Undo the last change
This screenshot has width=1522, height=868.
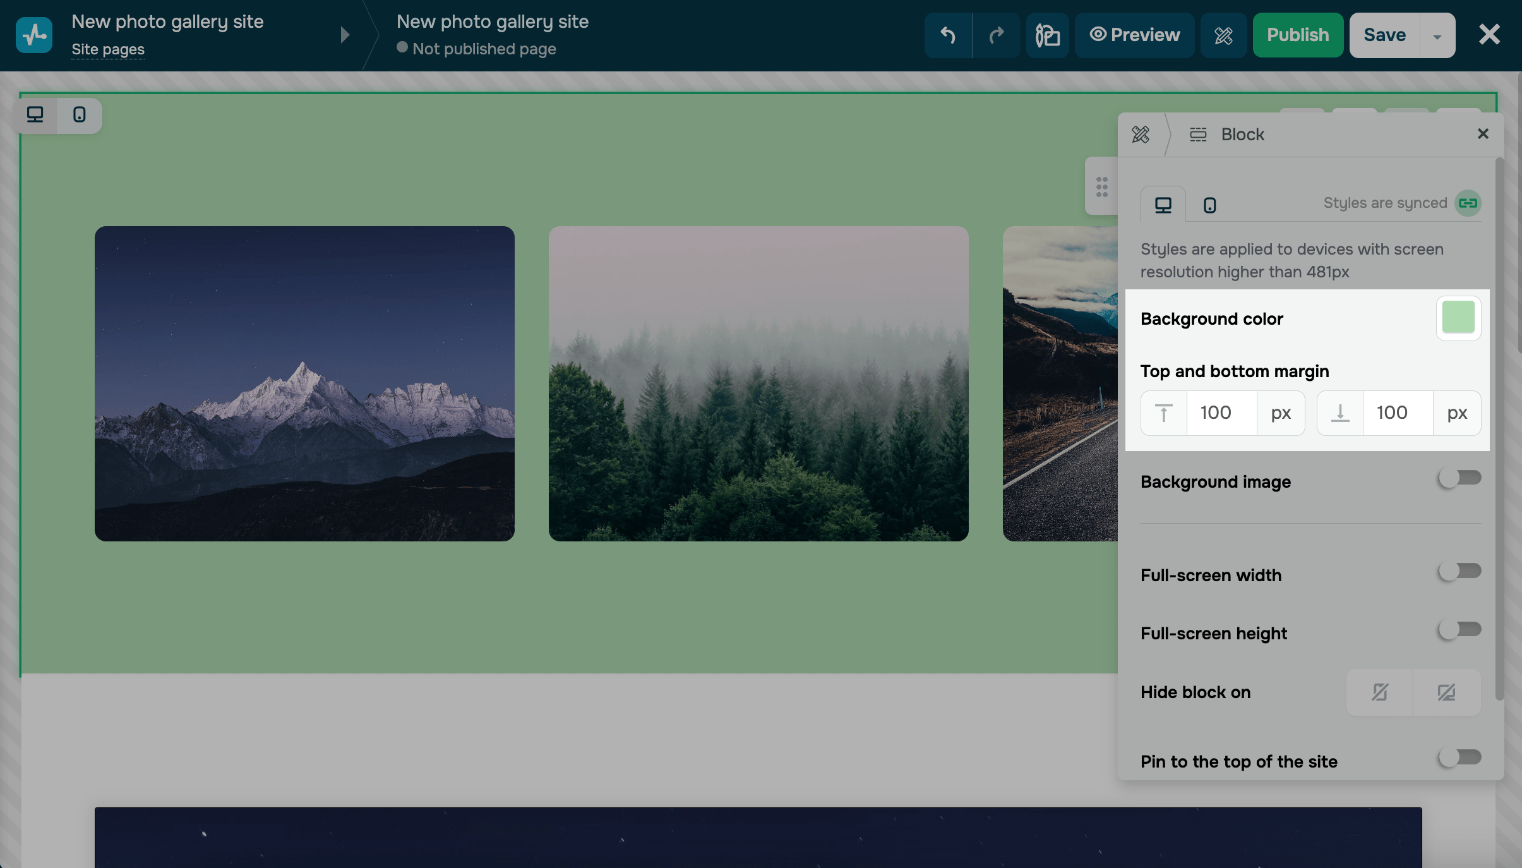coord(948,35)
